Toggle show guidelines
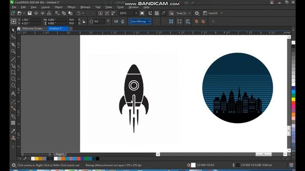305x171 pixels. [163, 13]
